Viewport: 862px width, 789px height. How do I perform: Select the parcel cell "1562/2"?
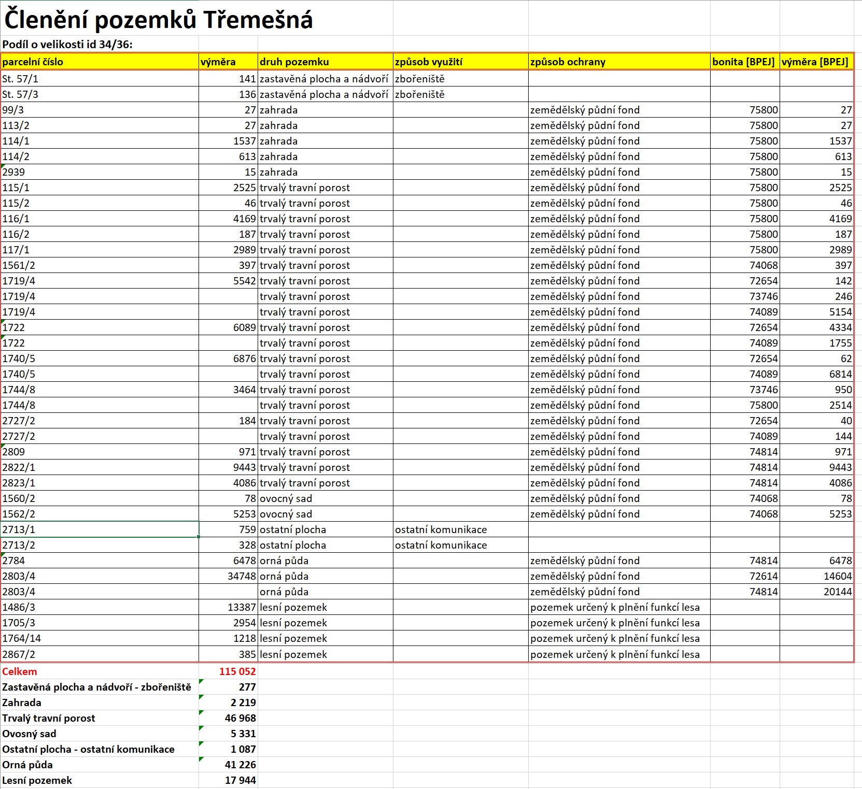click(x=100, y=514)
